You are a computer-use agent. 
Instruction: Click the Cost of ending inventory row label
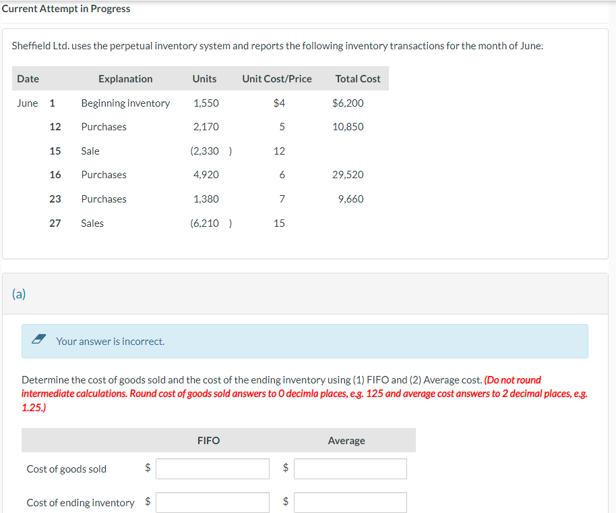click(x=80, y=502)
